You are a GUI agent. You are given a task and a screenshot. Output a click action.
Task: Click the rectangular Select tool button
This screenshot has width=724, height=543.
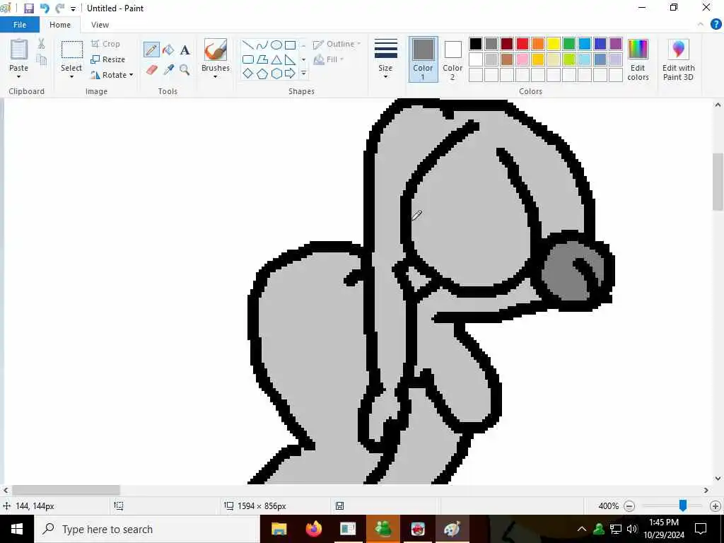71,50
